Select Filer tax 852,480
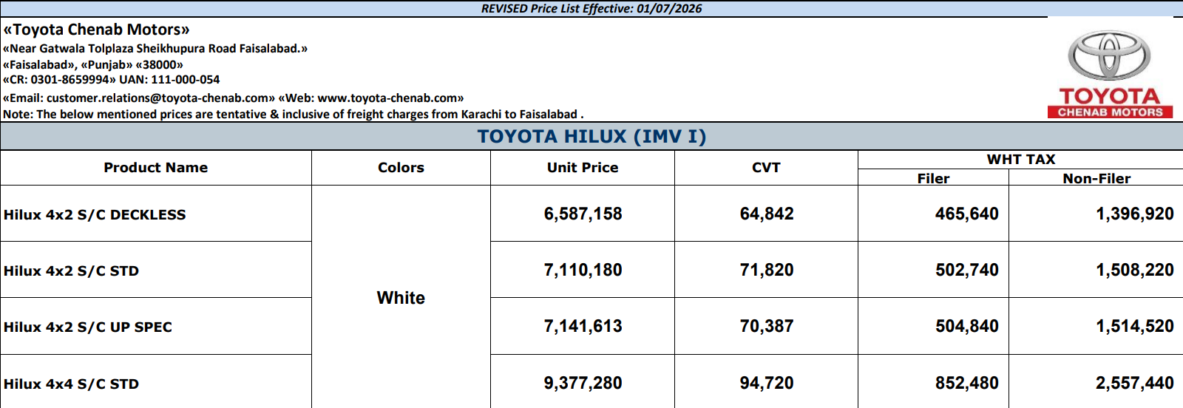This screenshot has width=1183, height=408. point(966,384)
